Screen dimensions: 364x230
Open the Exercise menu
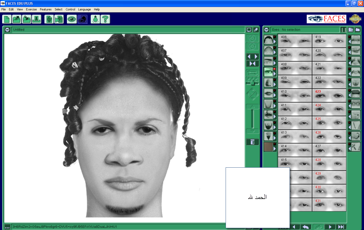(31, 10)
